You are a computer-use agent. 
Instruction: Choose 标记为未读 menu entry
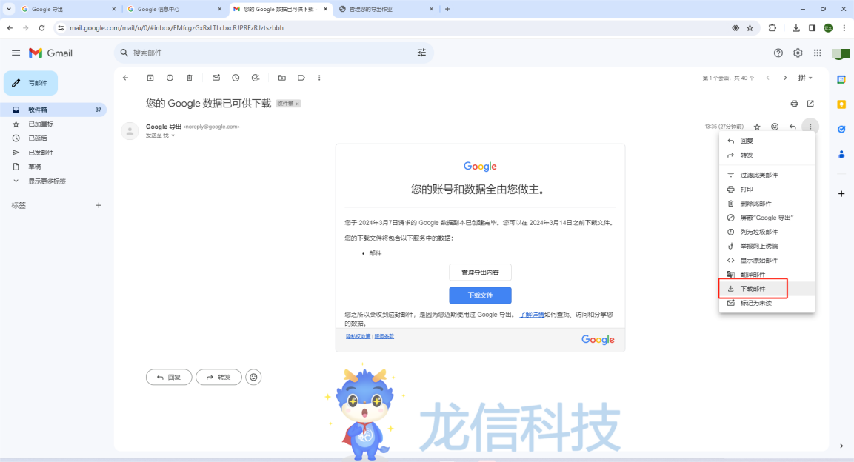(x=767, y=303)
